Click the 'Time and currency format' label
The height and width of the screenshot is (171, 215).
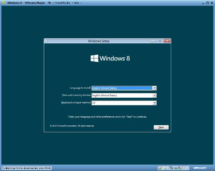click(x=77, y=95)
